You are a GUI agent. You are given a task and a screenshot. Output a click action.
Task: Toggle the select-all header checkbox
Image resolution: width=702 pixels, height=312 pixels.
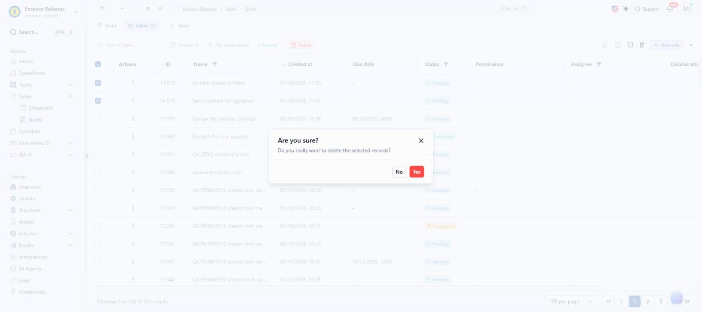point(98,64)
